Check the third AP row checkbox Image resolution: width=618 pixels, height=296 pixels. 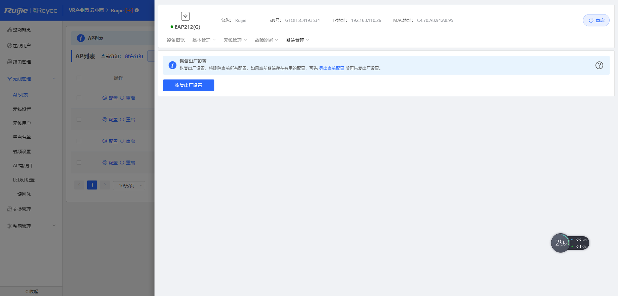click(79, 141)
